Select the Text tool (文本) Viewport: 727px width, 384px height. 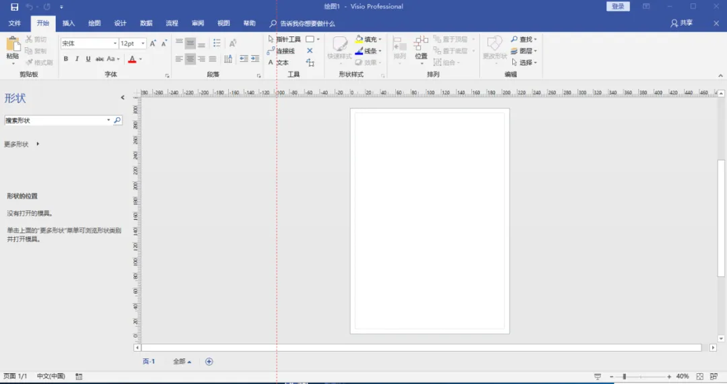click(278, 63)
